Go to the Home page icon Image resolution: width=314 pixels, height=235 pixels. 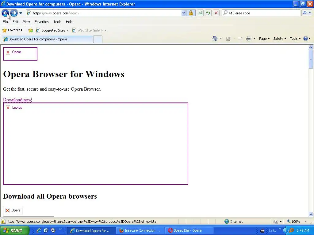coord(215,39)
